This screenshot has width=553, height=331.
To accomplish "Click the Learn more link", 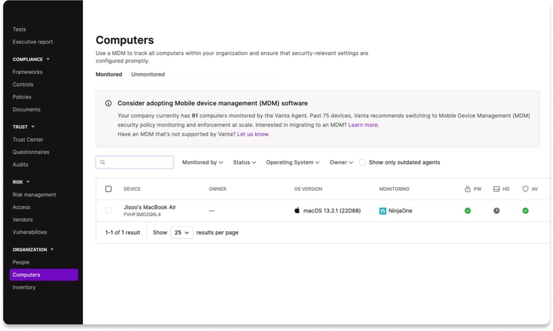I will tap(363, 125).
